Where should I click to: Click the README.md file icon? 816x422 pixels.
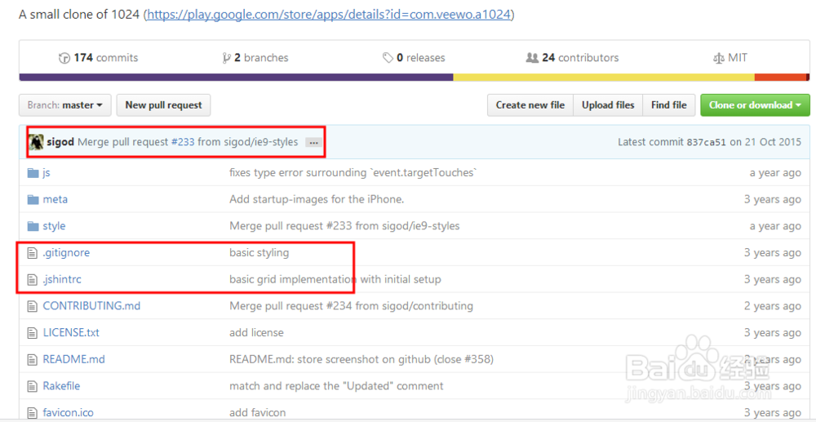pos(33,359)
